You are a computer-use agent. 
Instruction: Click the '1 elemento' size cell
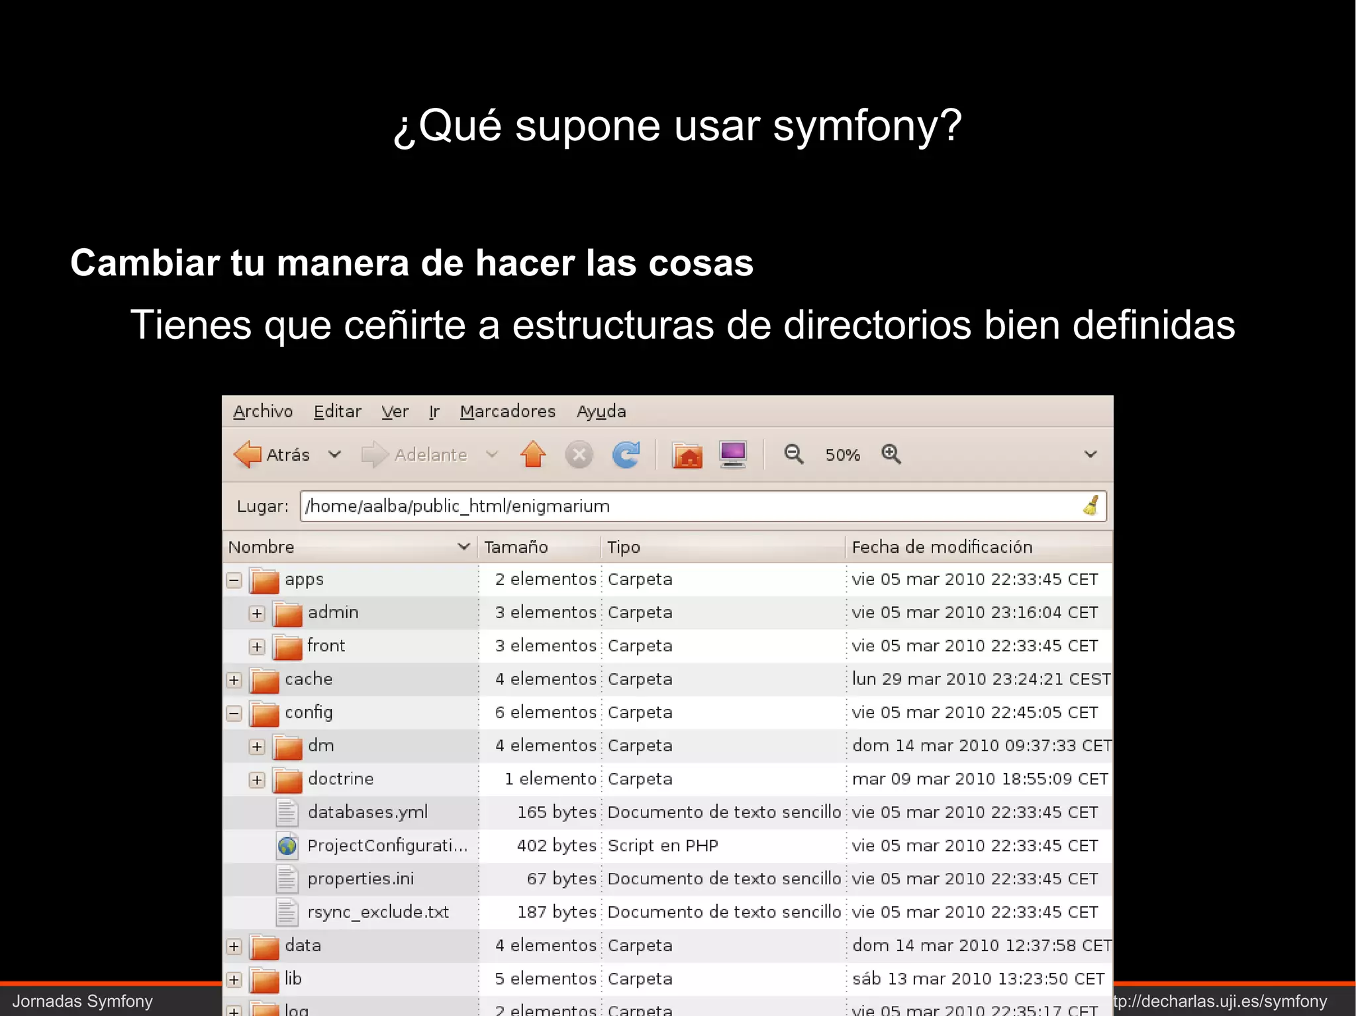550,780
